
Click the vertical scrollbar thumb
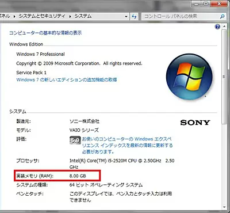[x=224, y=77]
